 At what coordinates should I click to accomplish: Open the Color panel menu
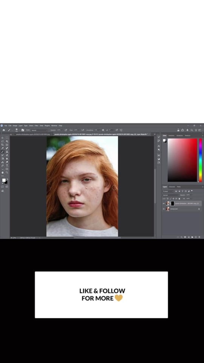[x=202, y=135]
